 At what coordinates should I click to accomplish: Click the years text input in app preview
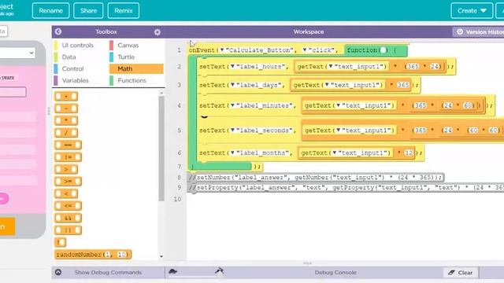point(13,92)
